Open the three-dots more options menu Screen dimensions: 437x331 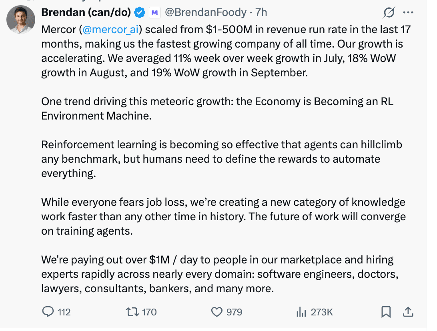pos(408,12)
